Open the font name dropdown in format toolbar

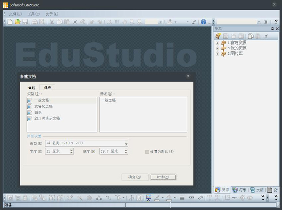click(x=259, y=22)
